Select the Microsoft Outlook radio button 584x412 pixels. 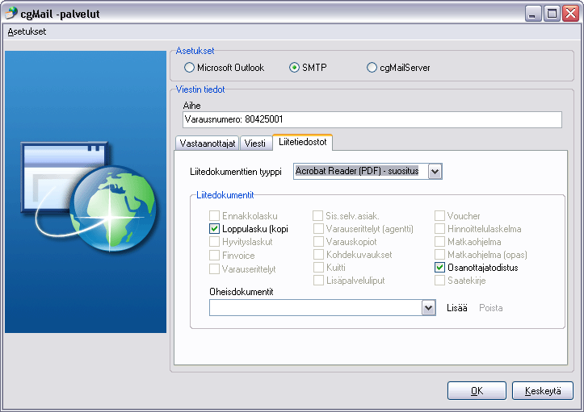tap(189, 67)
